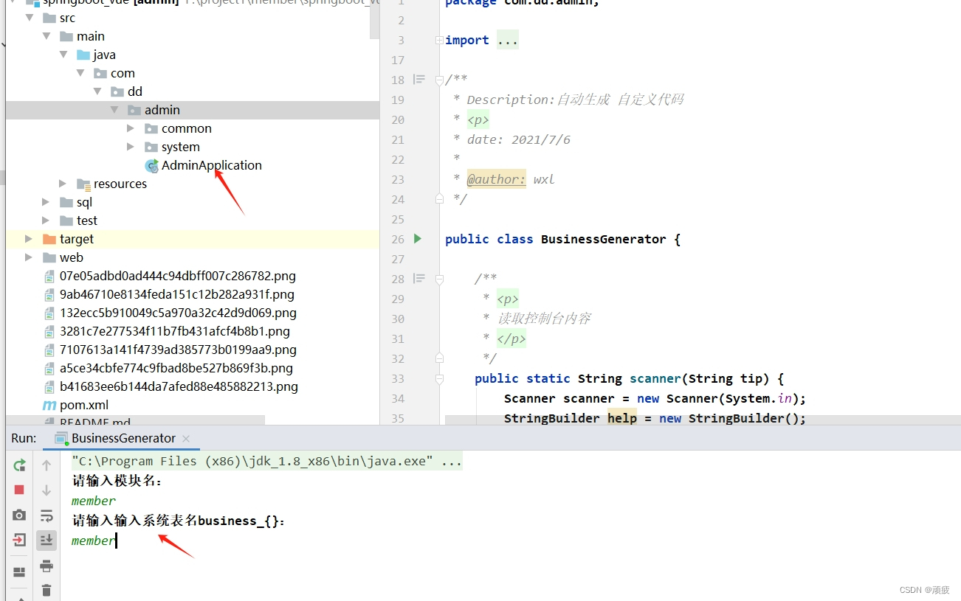
Task: Toggle soft-wrap in the console
Action: 46,515
